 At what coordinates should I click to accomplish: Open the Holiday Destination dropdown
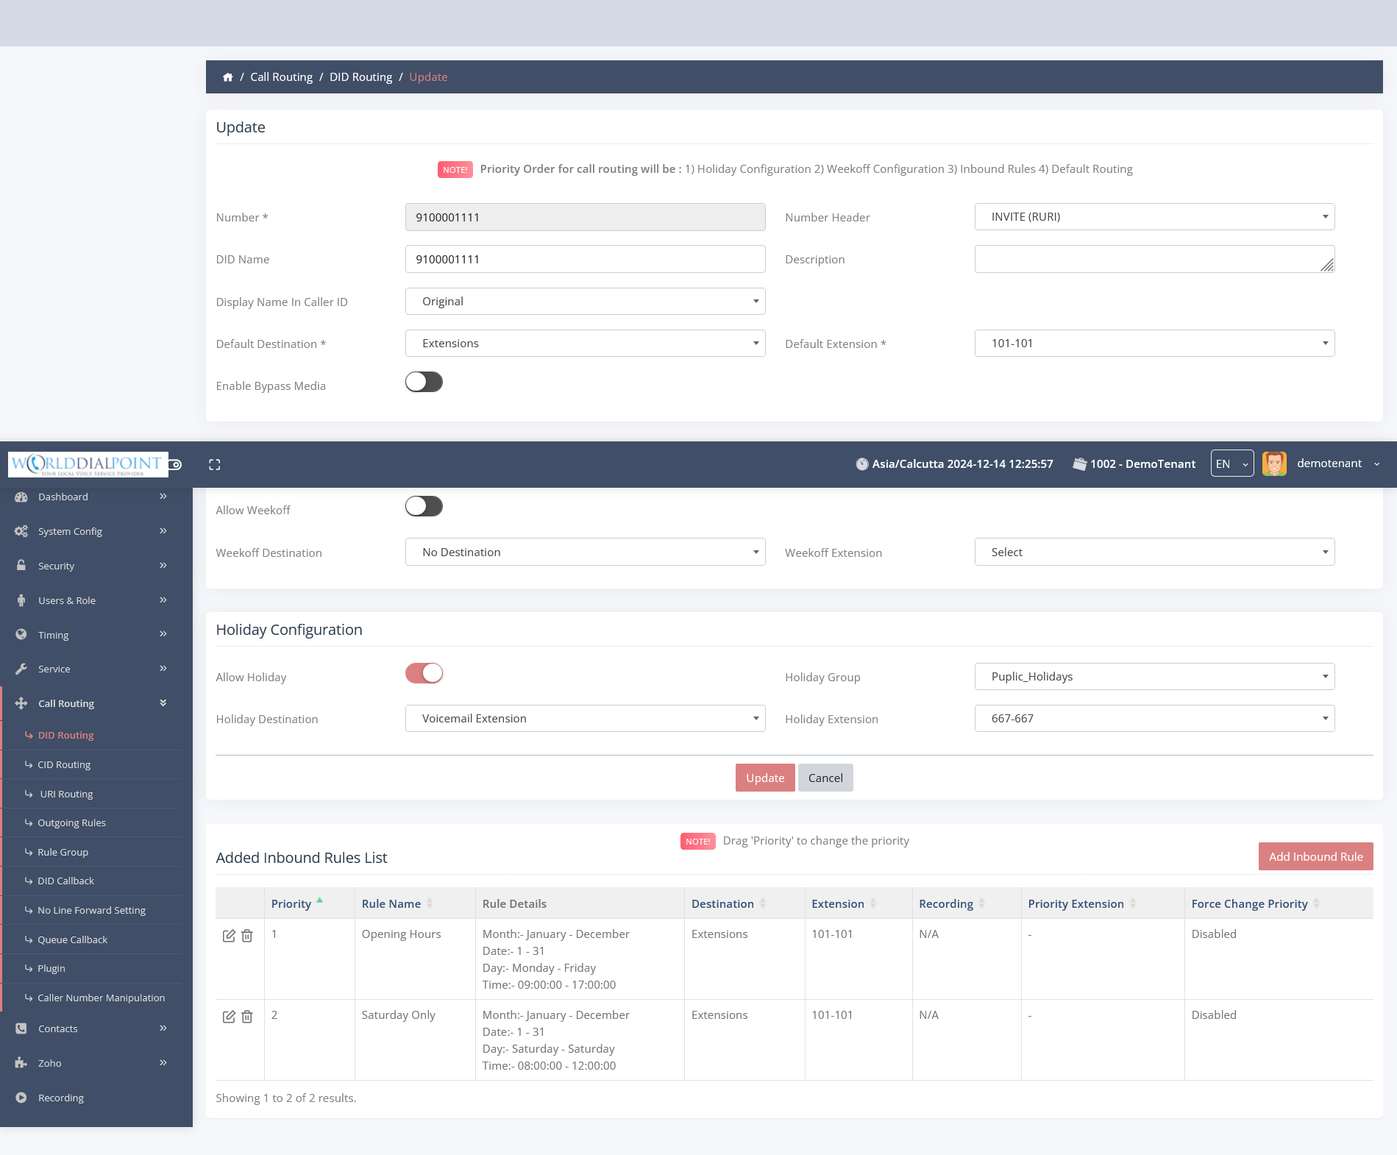pos(585,719)
